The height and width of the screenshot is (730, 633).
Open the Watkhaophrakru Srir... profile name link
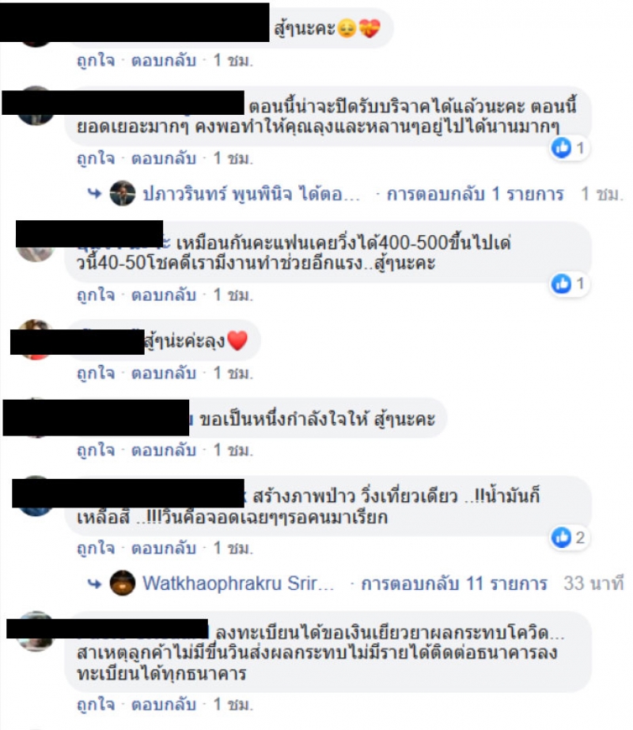pos(237,584)
